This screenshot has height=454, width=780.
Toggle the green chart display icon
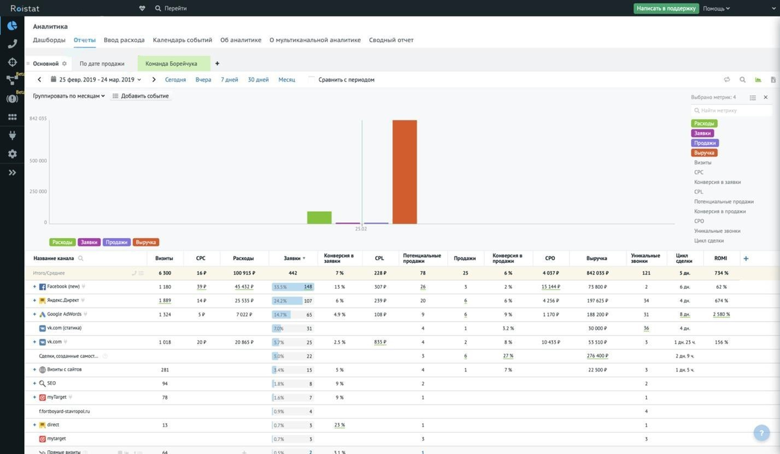758,79
